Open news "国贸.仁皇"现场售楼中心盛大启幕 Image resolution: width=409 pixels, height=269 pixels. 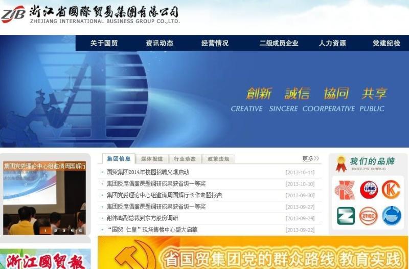click(x=152, y=230)
